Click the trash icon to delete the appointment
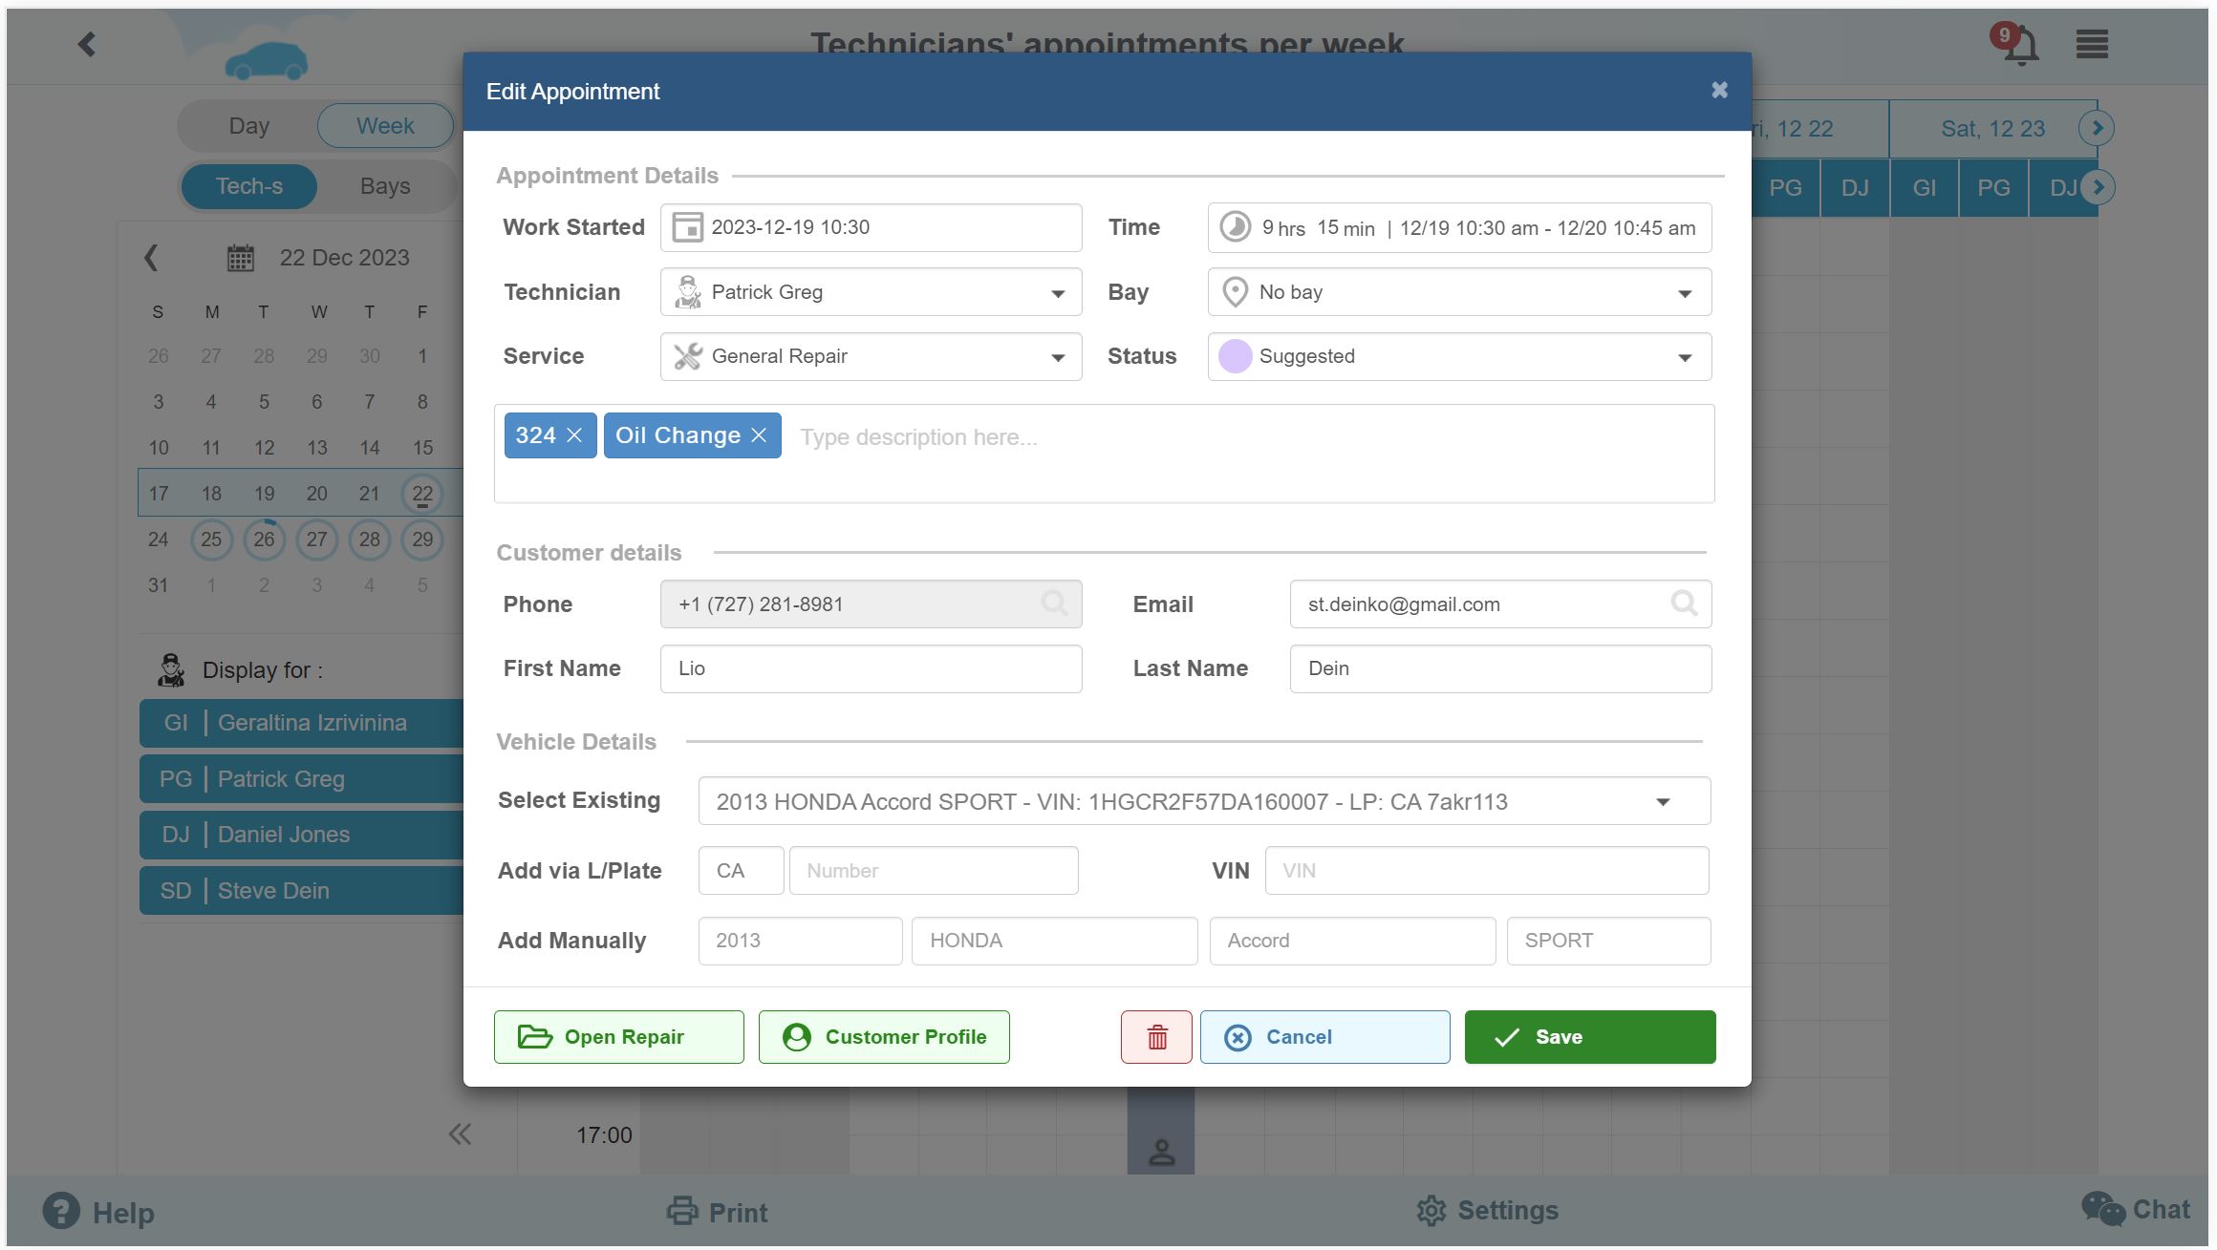 pos(1155,1036)
